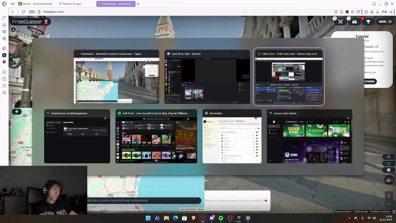This screenshot has height=223, width=396.
Task: Open the browser downloads icon
Action: 377,12
